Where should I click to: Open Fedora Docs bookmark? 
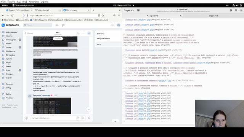pyautogui.click(x=22, y=20)
